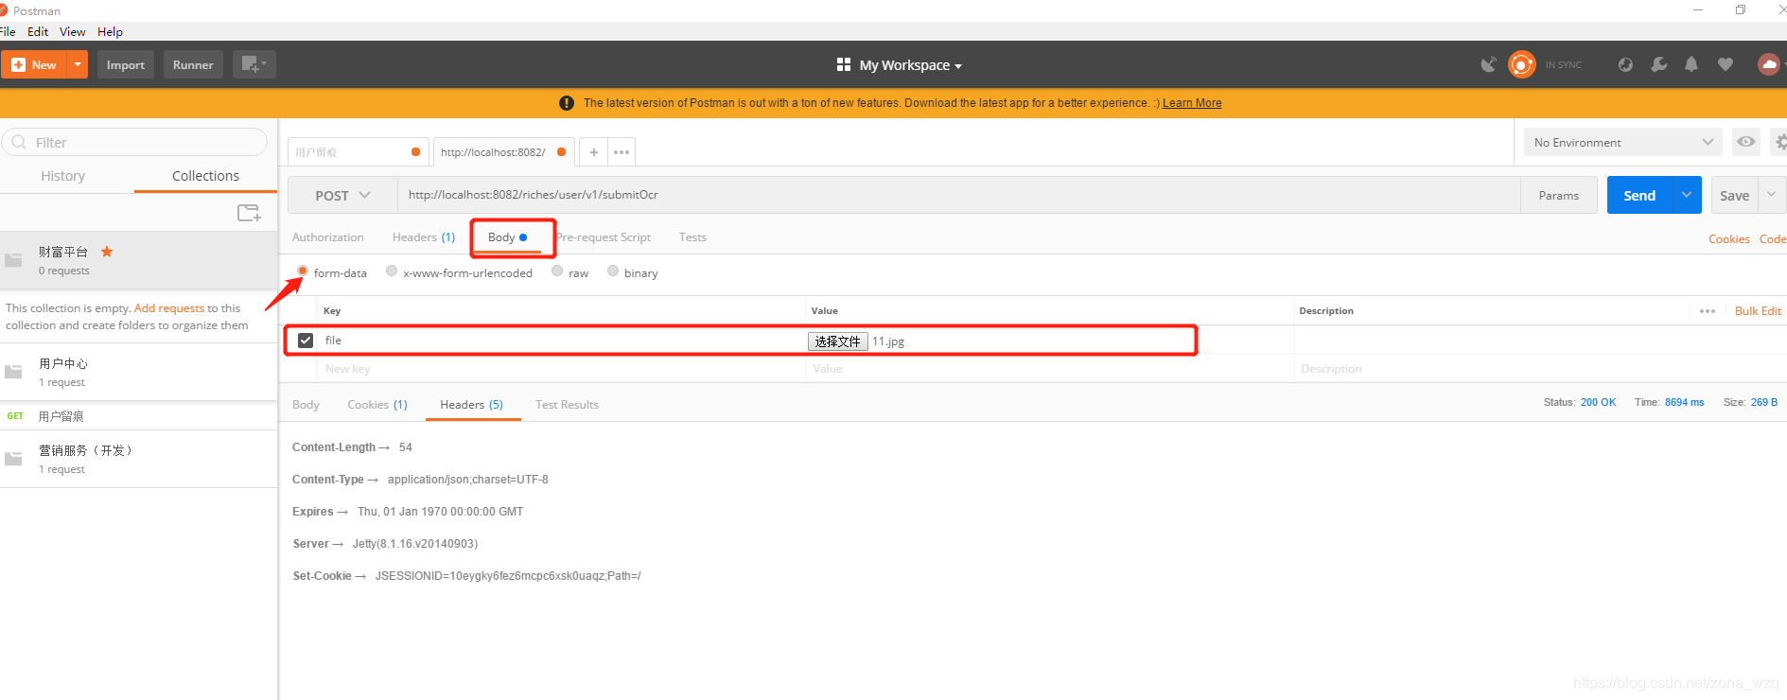The image size is (1787, 700).
Task: Click the Import button
Action: [x=126, y=64]
